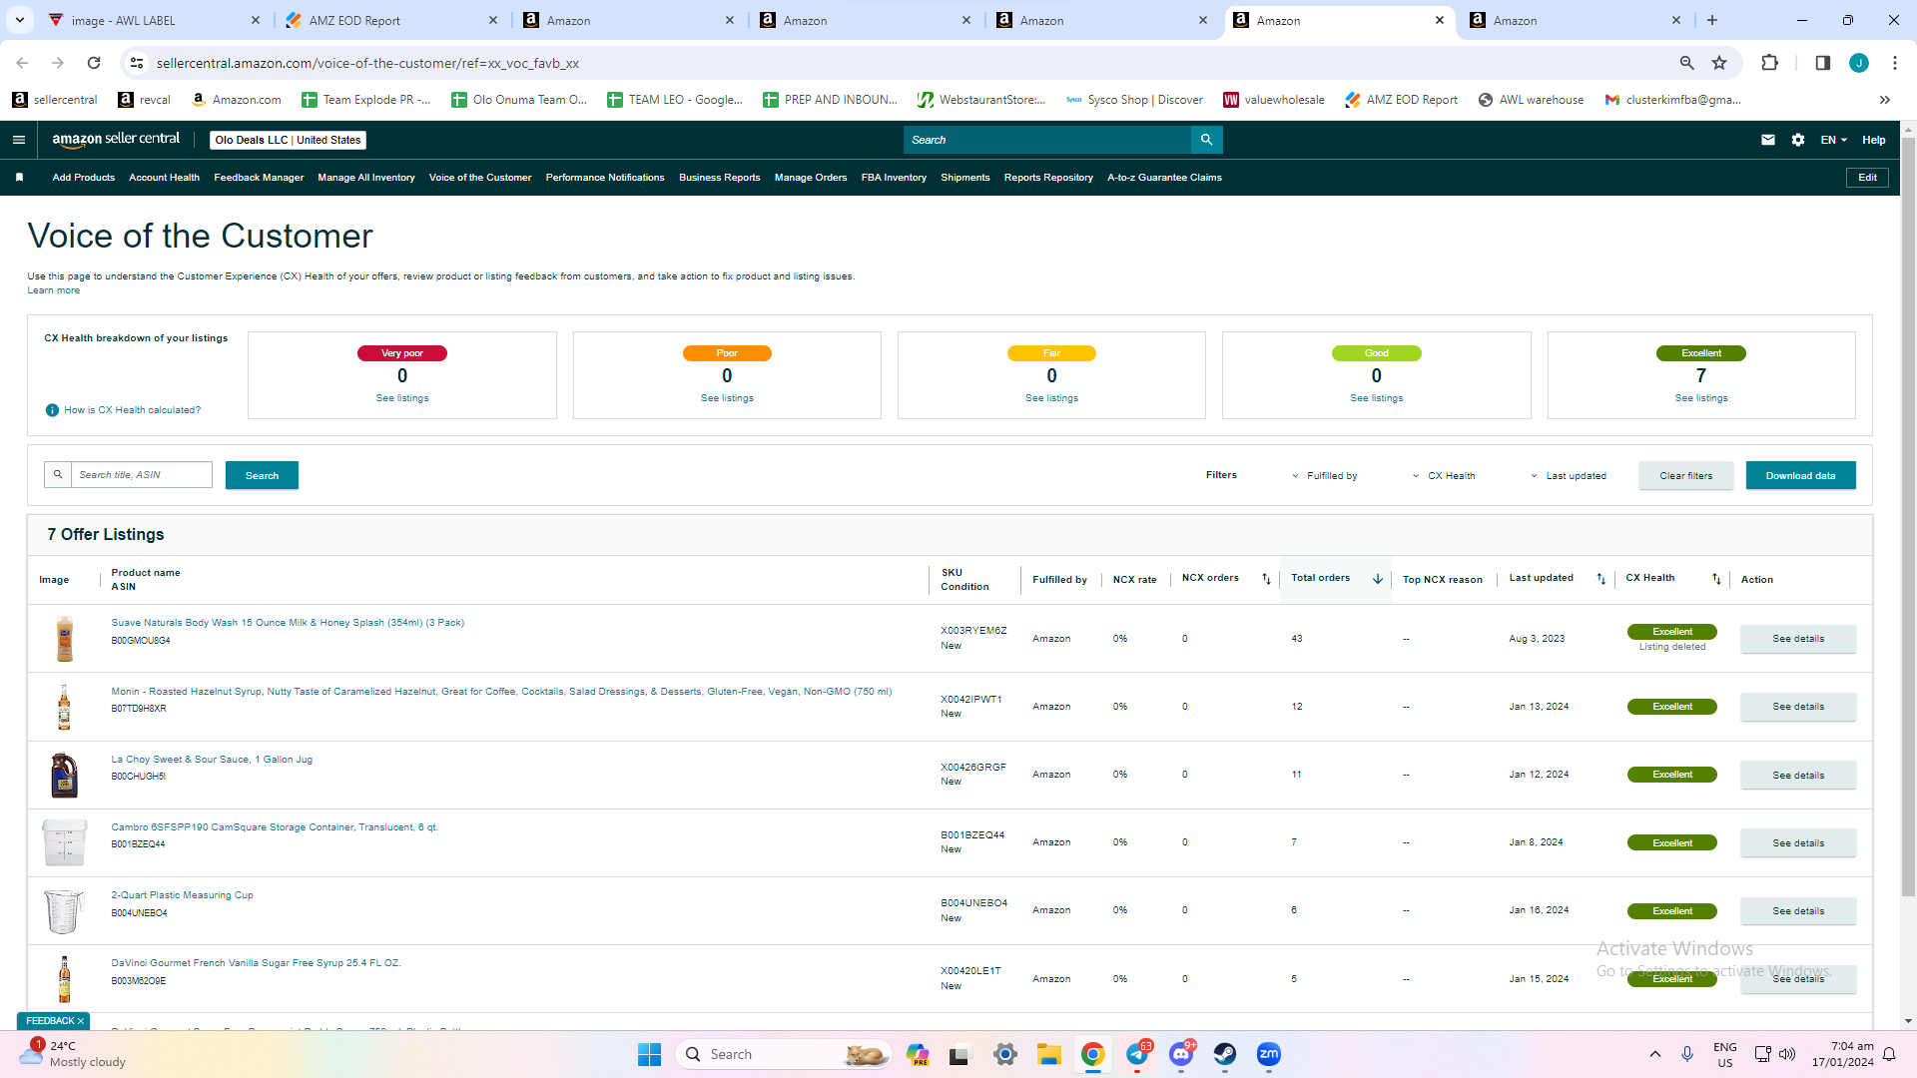Sort by NCX orders column arrows
The image size is (1917, 1078).
(1266, 579)
